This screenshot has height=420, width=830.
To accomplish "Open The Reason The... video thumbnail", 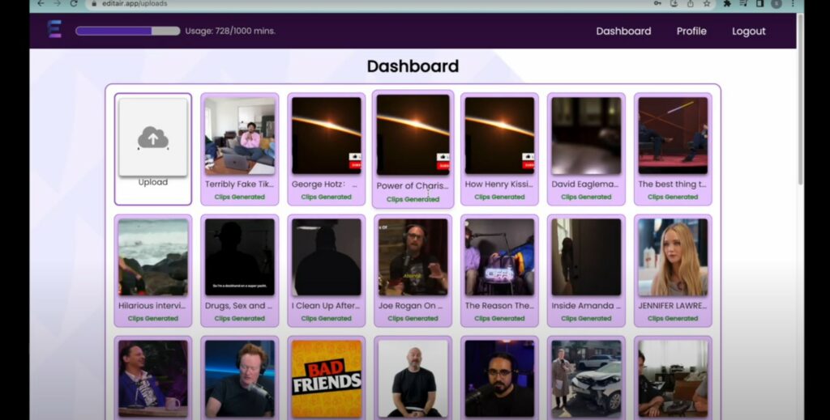I will click(499, 257).
